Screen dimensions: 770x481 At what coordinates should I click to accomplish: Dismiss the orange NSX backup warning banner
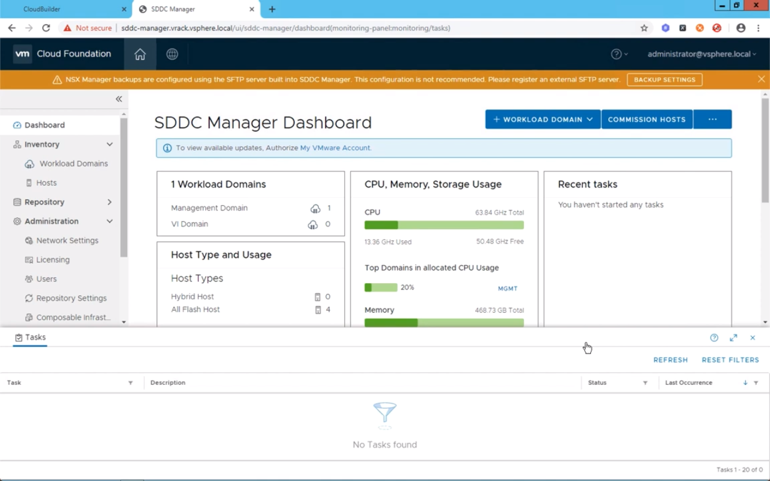pyautogui.click(x=762, y=79)
